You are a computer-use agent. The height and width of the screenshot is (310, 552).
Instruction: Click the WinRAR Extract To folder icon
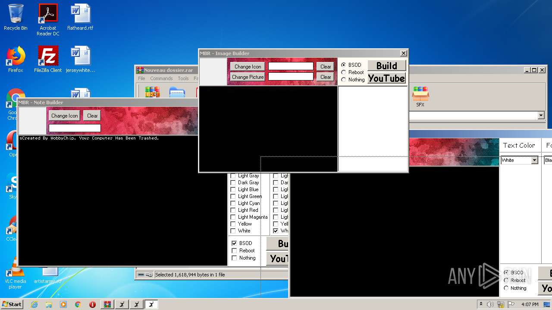(177, 92)
